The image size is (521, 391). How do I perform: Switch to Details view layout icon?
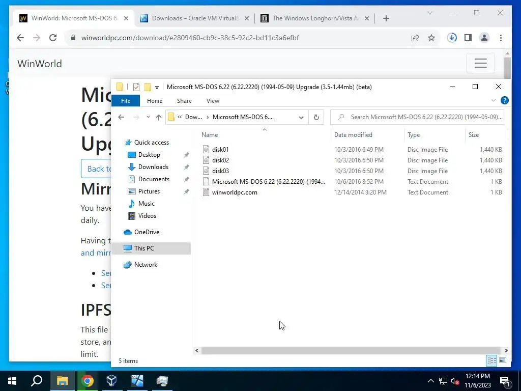pyautogui.click(x=492, y=360)
